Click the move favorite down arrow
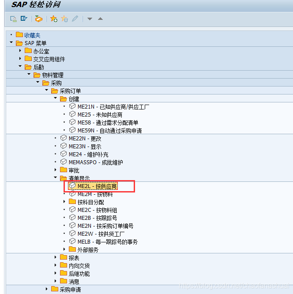This screenshot has height=294, width=293. pyautogui.click(x=90, y=19)
